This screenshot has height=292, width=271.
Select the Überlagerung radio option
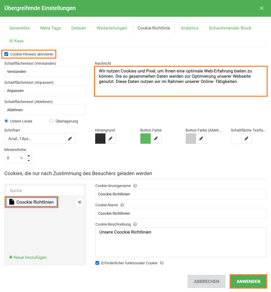[52, 121]
